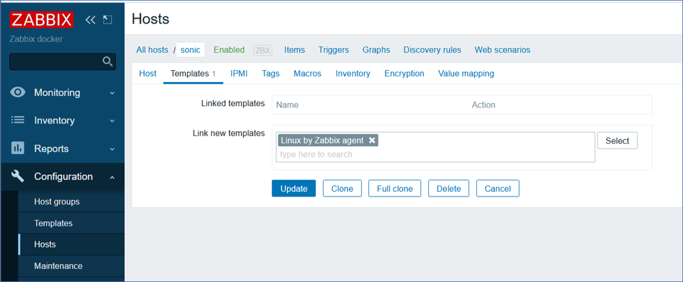683x282 pixels.
Task: Expand the Inventory menu chevron
Action: click(x=112, y=120)
